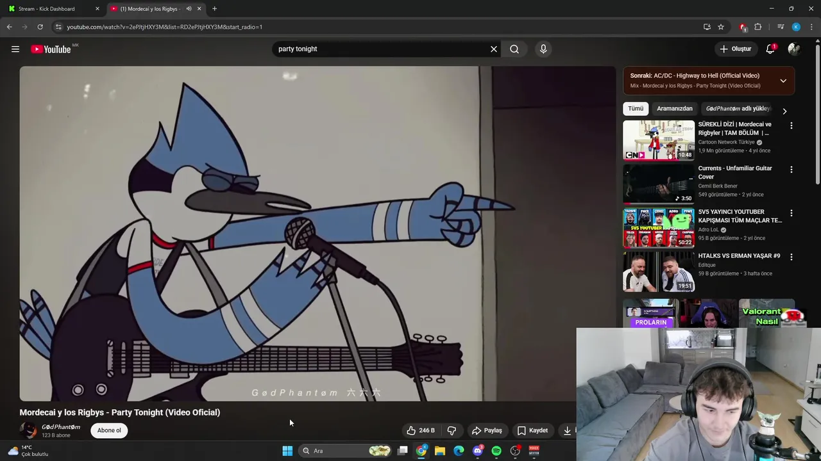
Task: Open OBS Studio from taskbar
Action: [515, 451]
